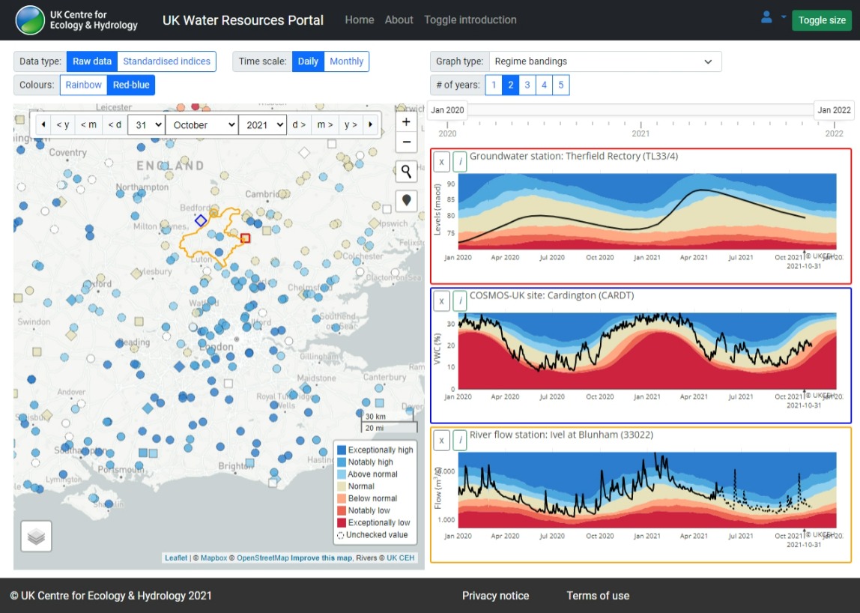Click the green Toggle size button

(822, 20)
